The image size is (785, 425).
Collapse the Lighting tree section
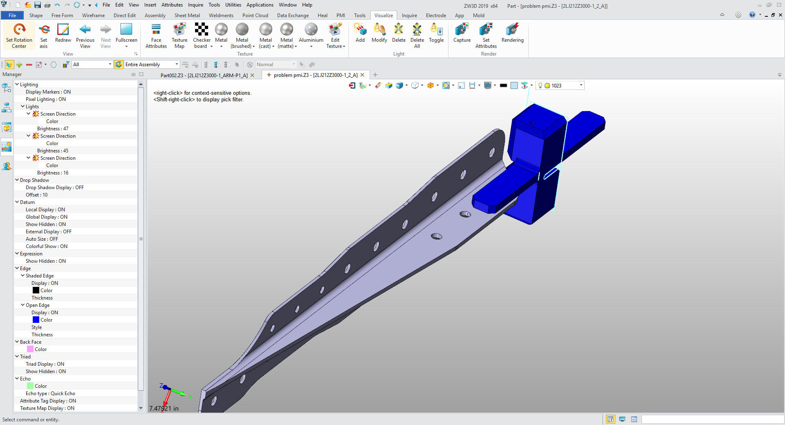[x=17, y=84]
